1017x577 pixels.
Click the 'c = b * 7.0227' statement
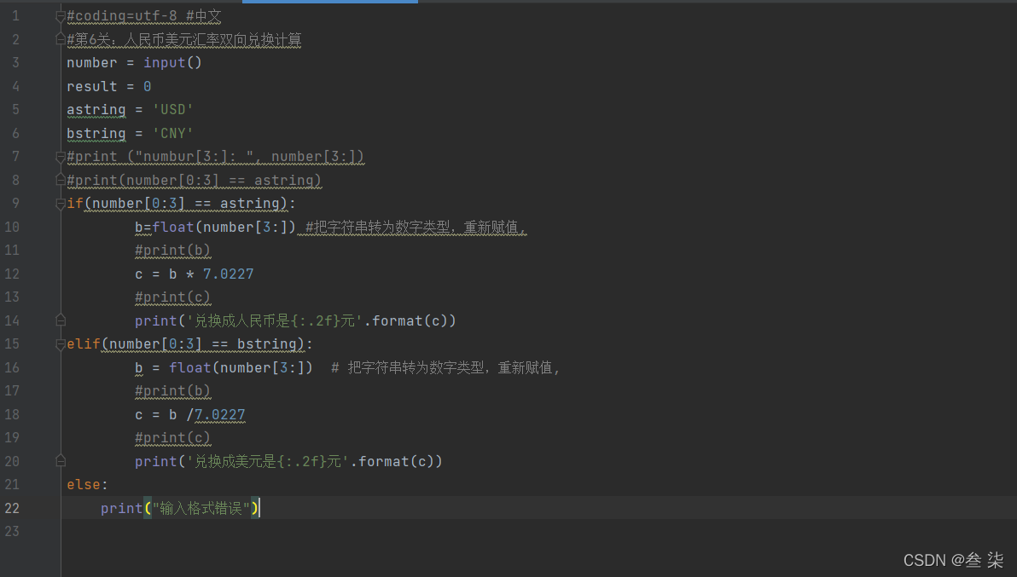194,274
